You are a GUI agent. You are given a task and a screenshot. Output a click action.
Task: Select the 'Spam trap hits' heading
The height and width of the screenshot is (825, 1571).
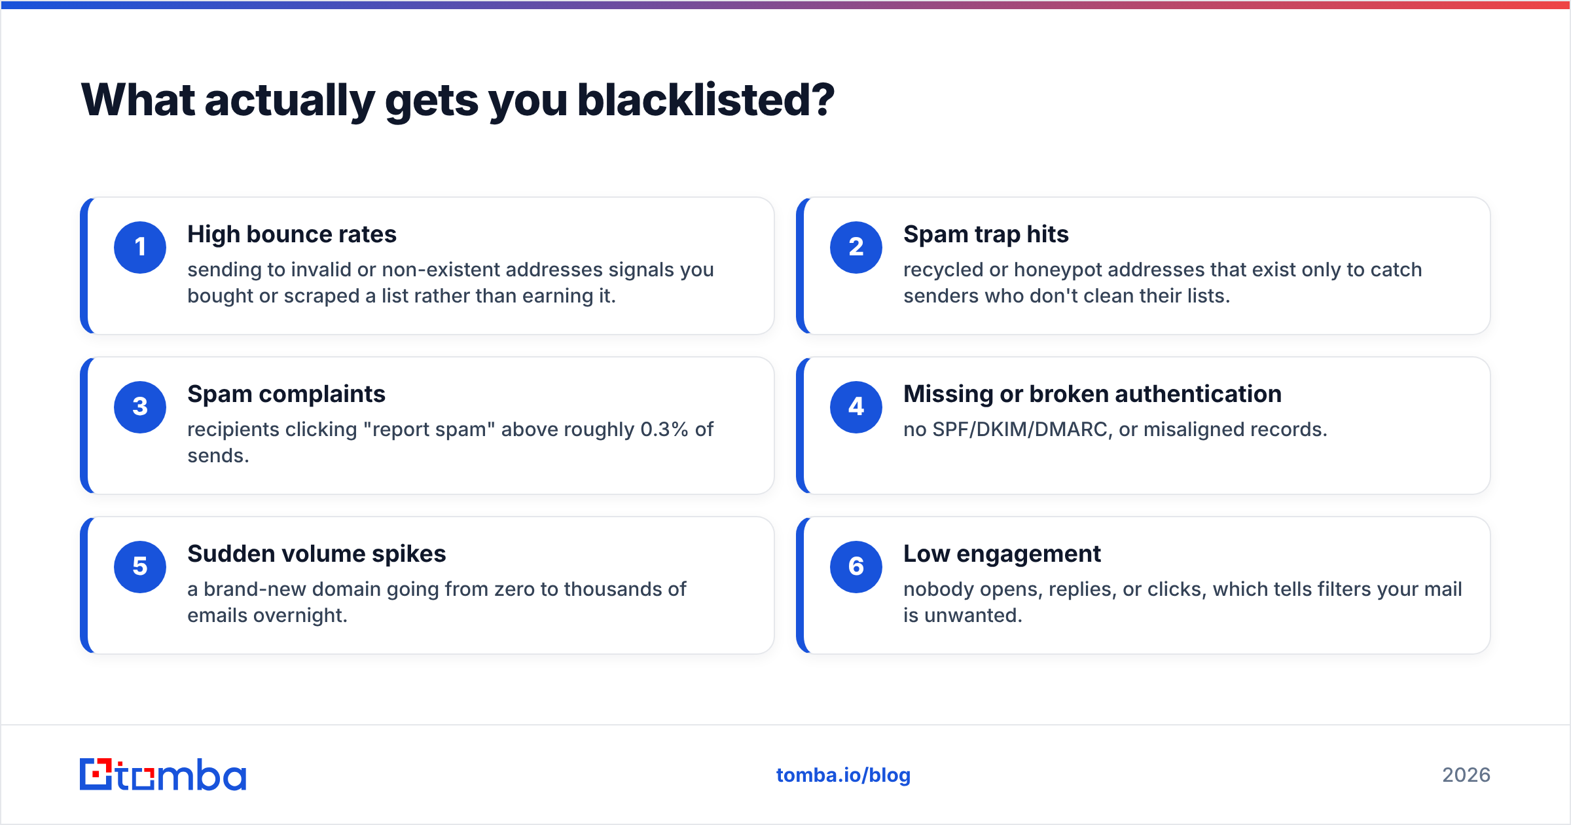[x=986, y=234]
